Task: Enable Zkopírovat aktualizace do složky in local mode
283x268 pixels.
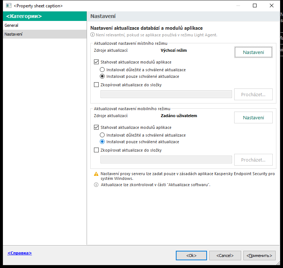Action: click(97, 85)
